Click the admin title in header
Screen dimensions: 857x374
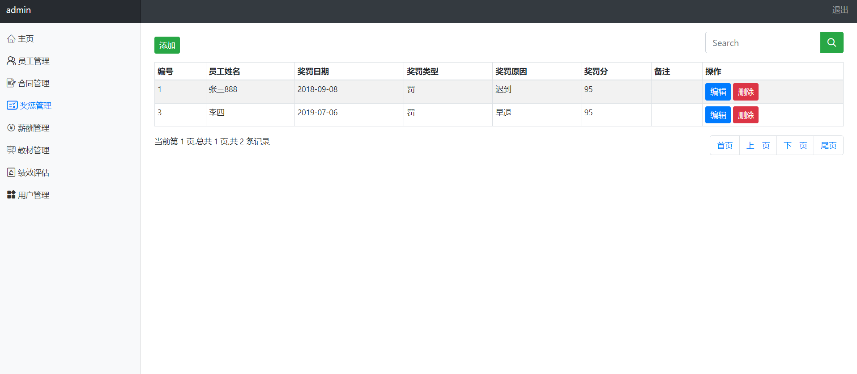(x=18, y=10)
